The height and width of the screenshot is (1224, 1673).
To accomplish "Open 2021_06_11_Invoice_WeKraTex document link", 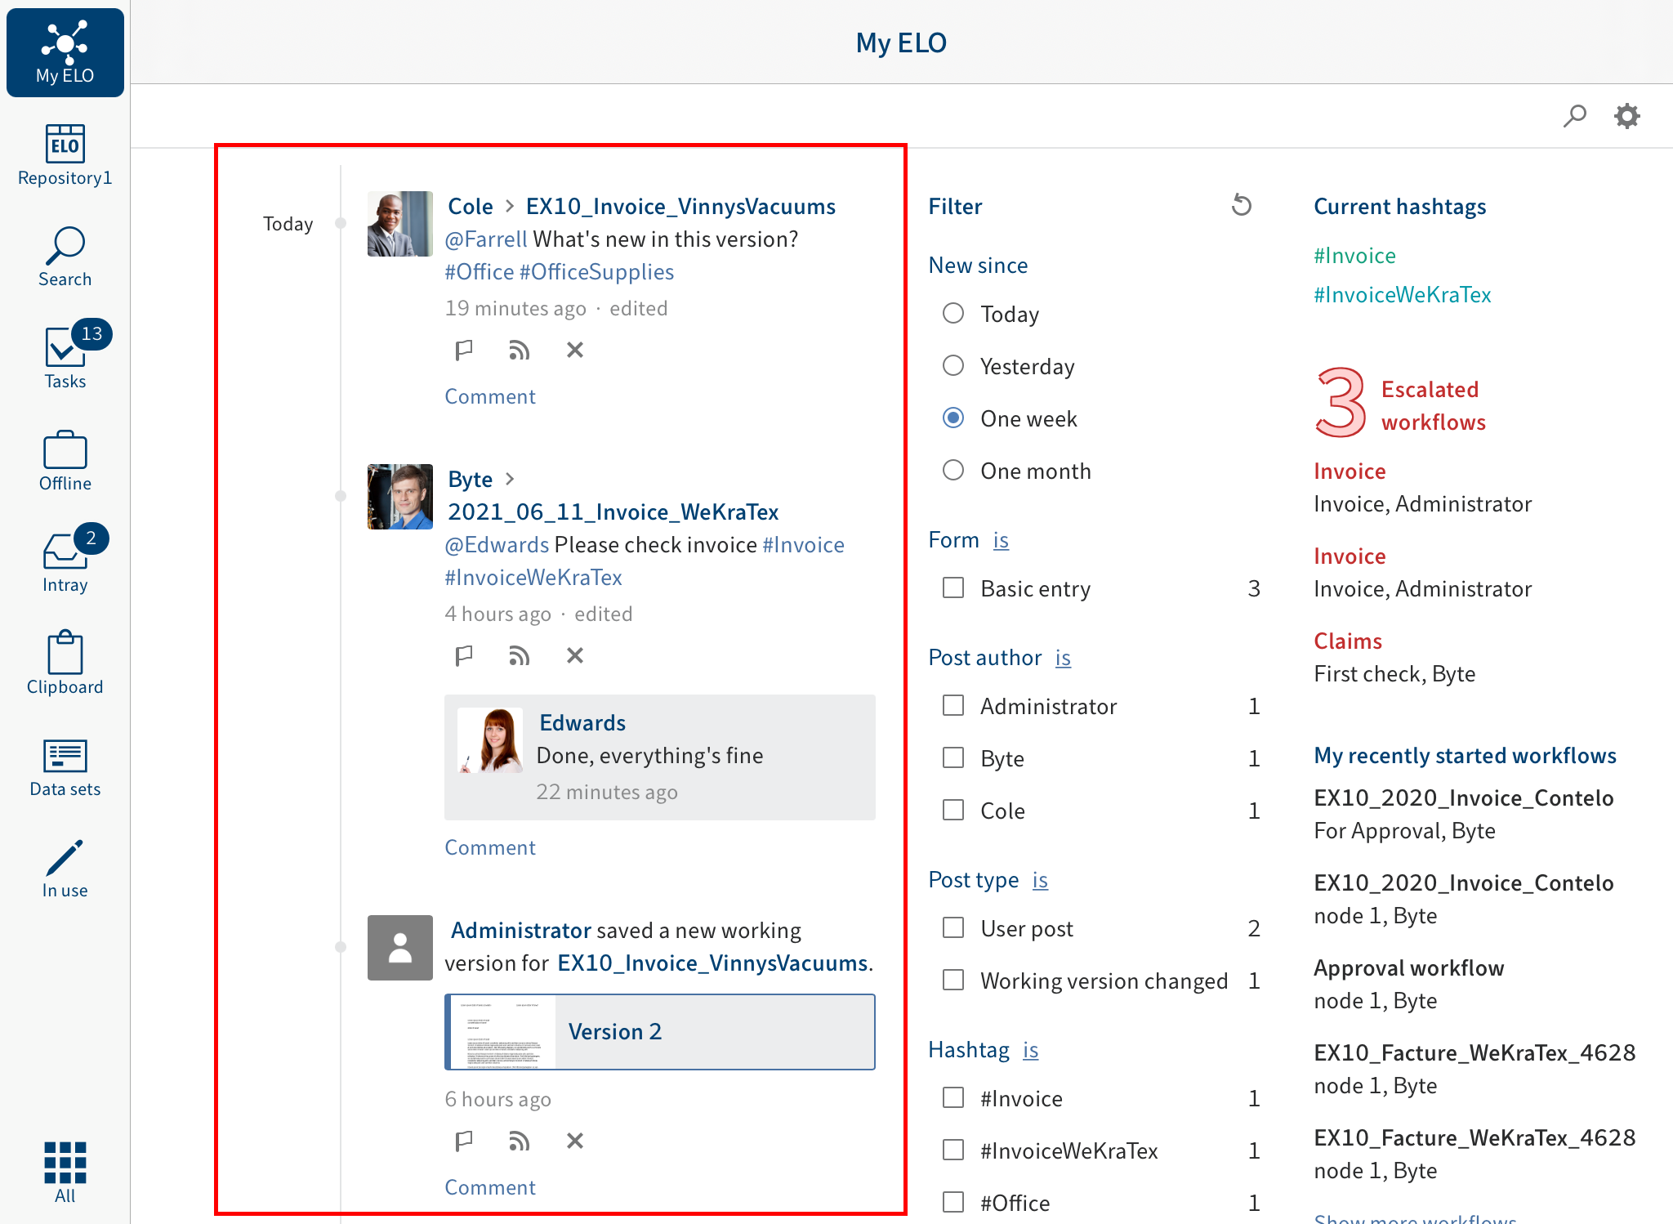I will (x=613, y=512).
